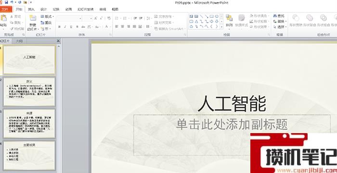Click the Reset (重设) slide button
The width and height of the screenshot is (337, 173).
pos(46,23)
